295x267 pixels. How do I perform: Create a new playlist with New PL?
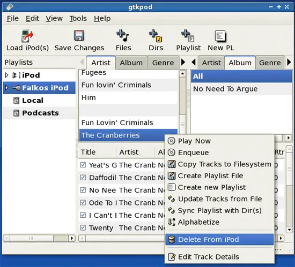coord(220,36)
